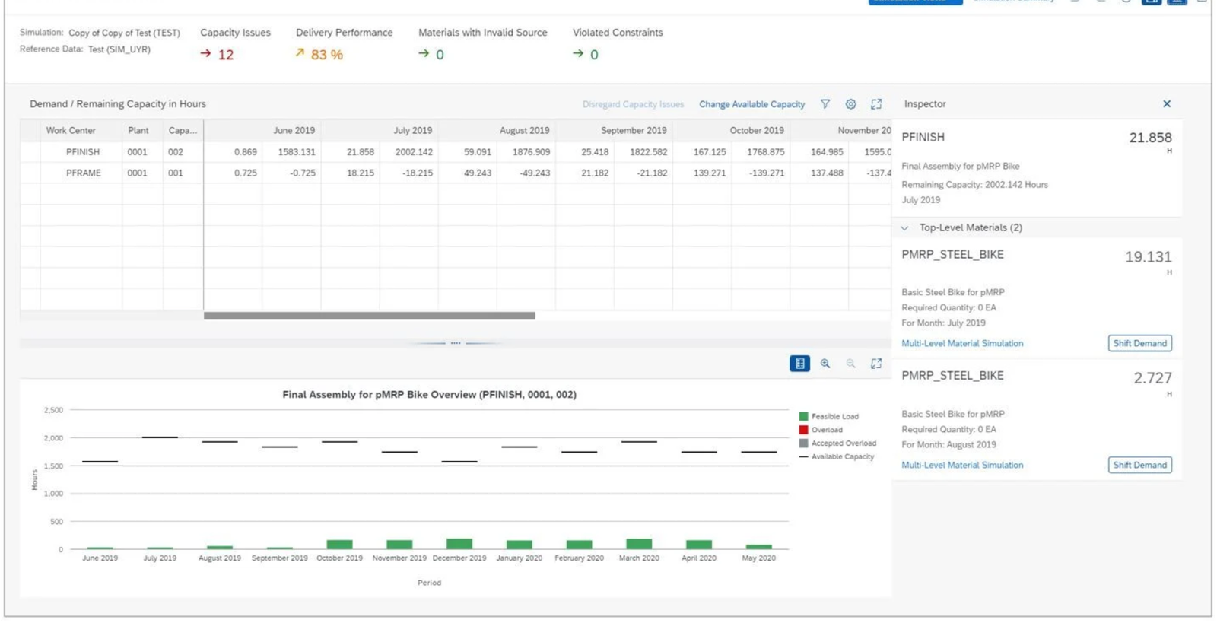
Task: Open Multi-Level Material Simulation for August 2019
Action: (x=962, y=466)
